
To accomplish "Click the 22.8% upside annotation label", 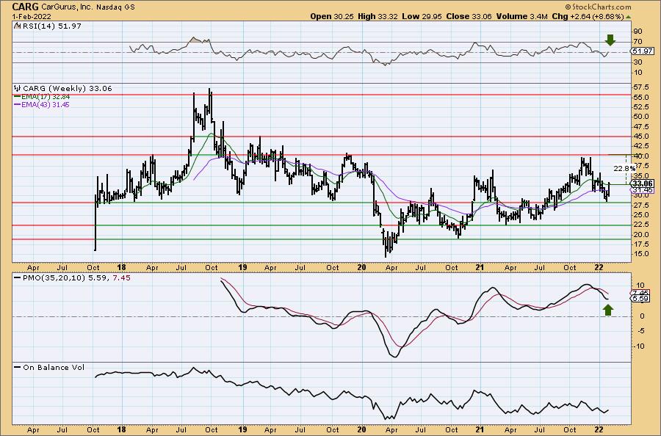I will pos(624,169).
